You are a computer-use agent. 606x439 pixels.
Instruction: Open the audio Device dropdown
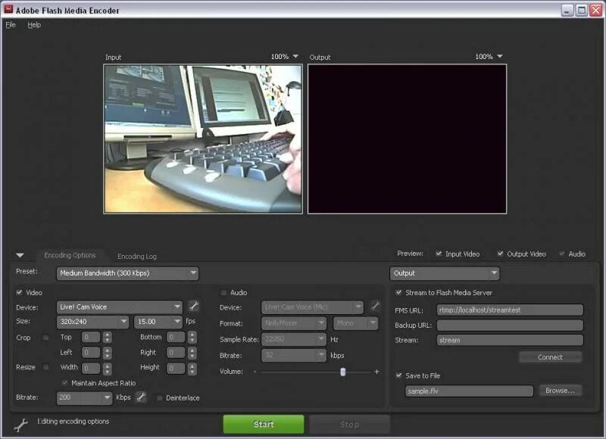(x=312, y=307)
